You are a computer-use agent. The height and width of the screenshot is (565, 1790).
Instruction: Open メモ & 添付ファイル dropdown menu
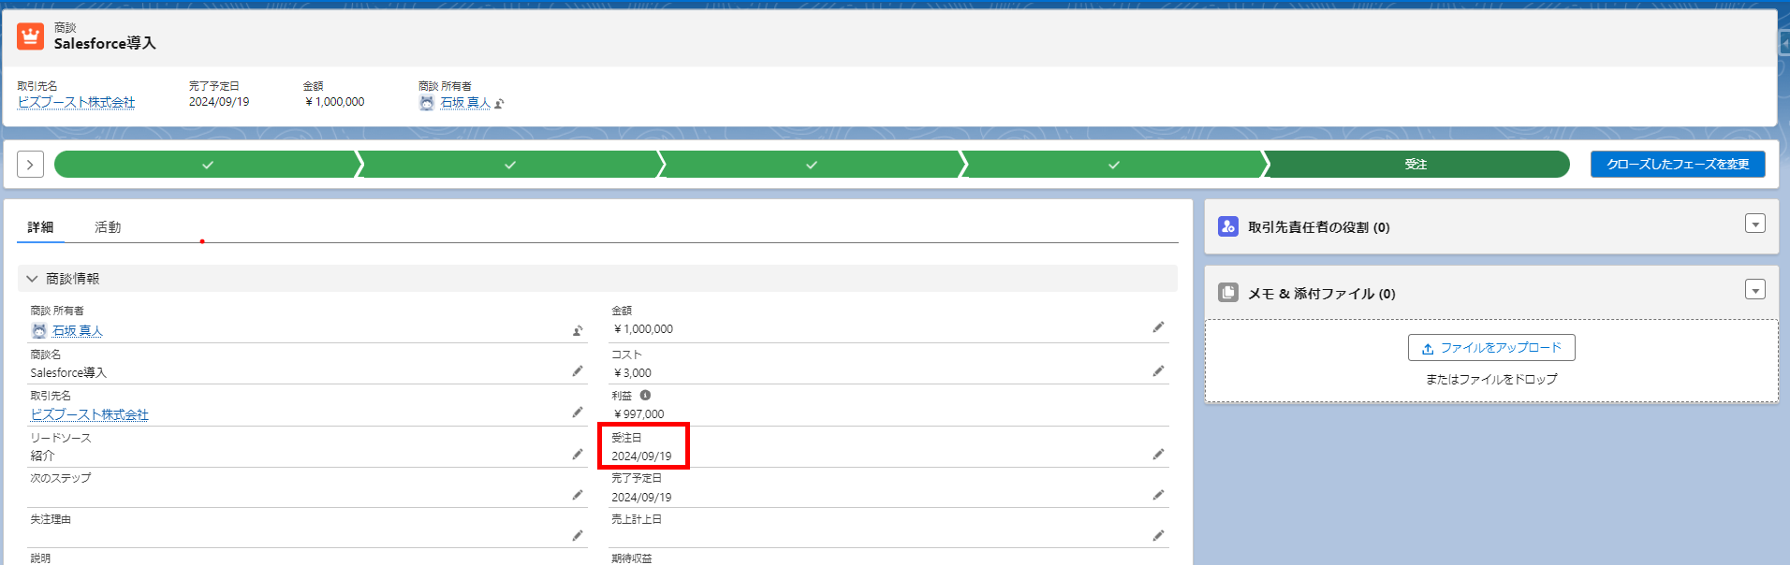click(x=1755, y=290)
